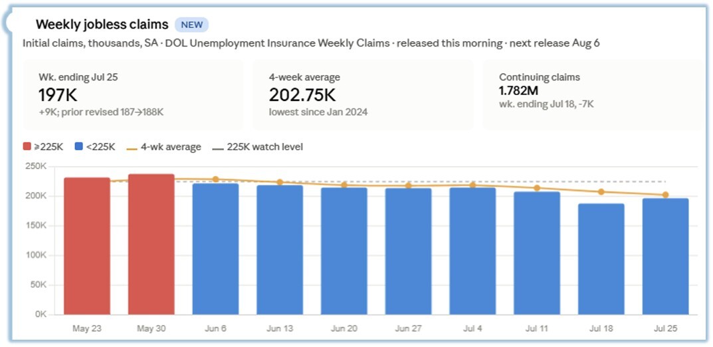Click the 100K y-axis label
Screen dimensions: 713x347
(x=35, y=255)
